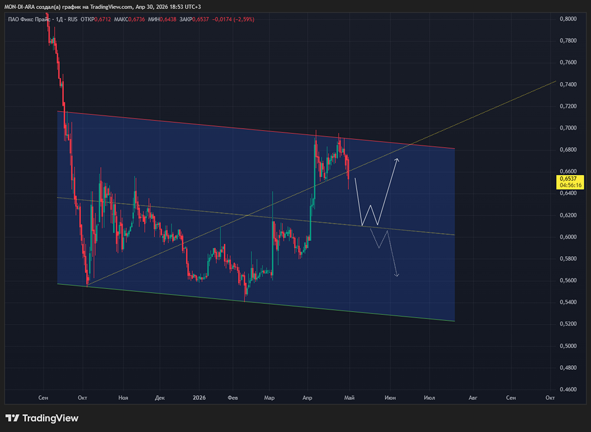Viewport: 591px width, 432px height.
Task: Click the Май month label on time axis
Action: (x=349, y=398)
